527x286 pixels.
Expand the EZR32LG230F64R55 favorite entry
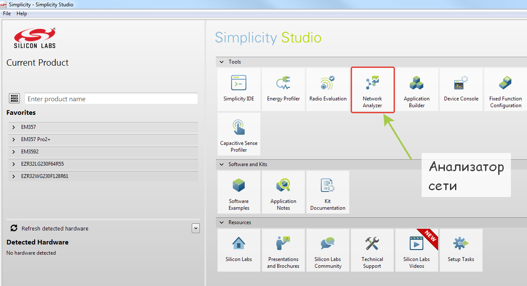pos(14,164)
